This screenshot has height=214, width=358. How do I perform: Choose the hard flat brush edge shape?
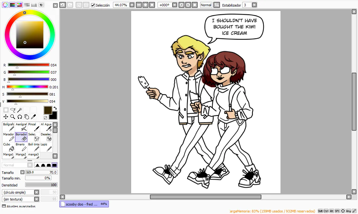[x=54, y=165]
